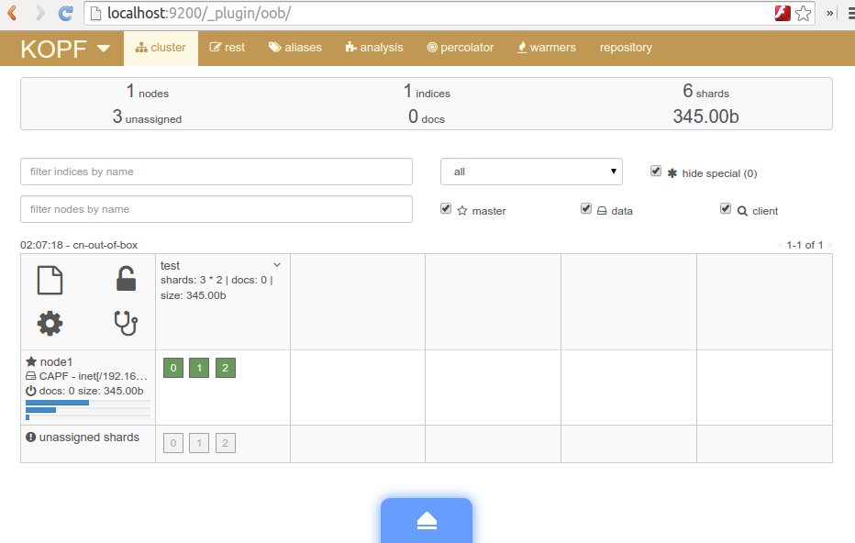Click the blue eject button at the bottom

pos(427,520)
